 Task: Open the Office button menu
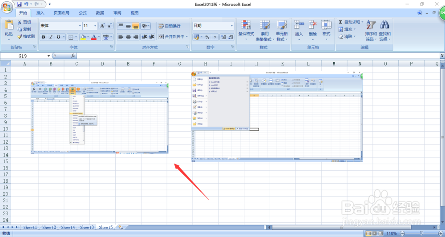pos(7,7)
